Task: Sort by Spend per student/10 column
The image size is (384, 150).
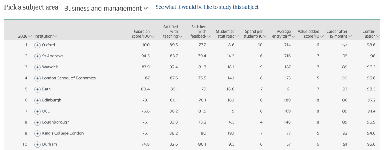Action: click(x=255, y=34)
